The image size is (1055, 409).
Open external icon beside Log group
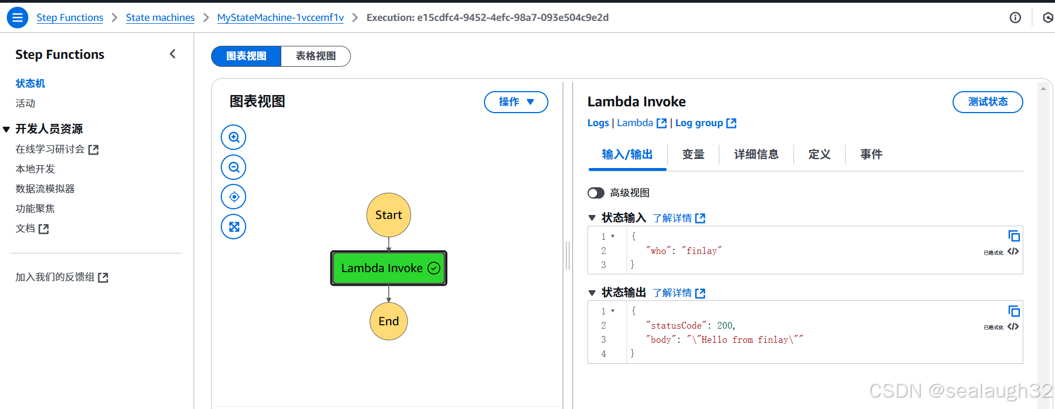point(731,123)
